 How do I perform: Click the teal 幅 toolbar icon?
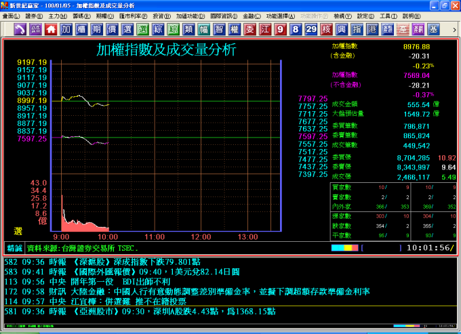click(x=204, y=29)
